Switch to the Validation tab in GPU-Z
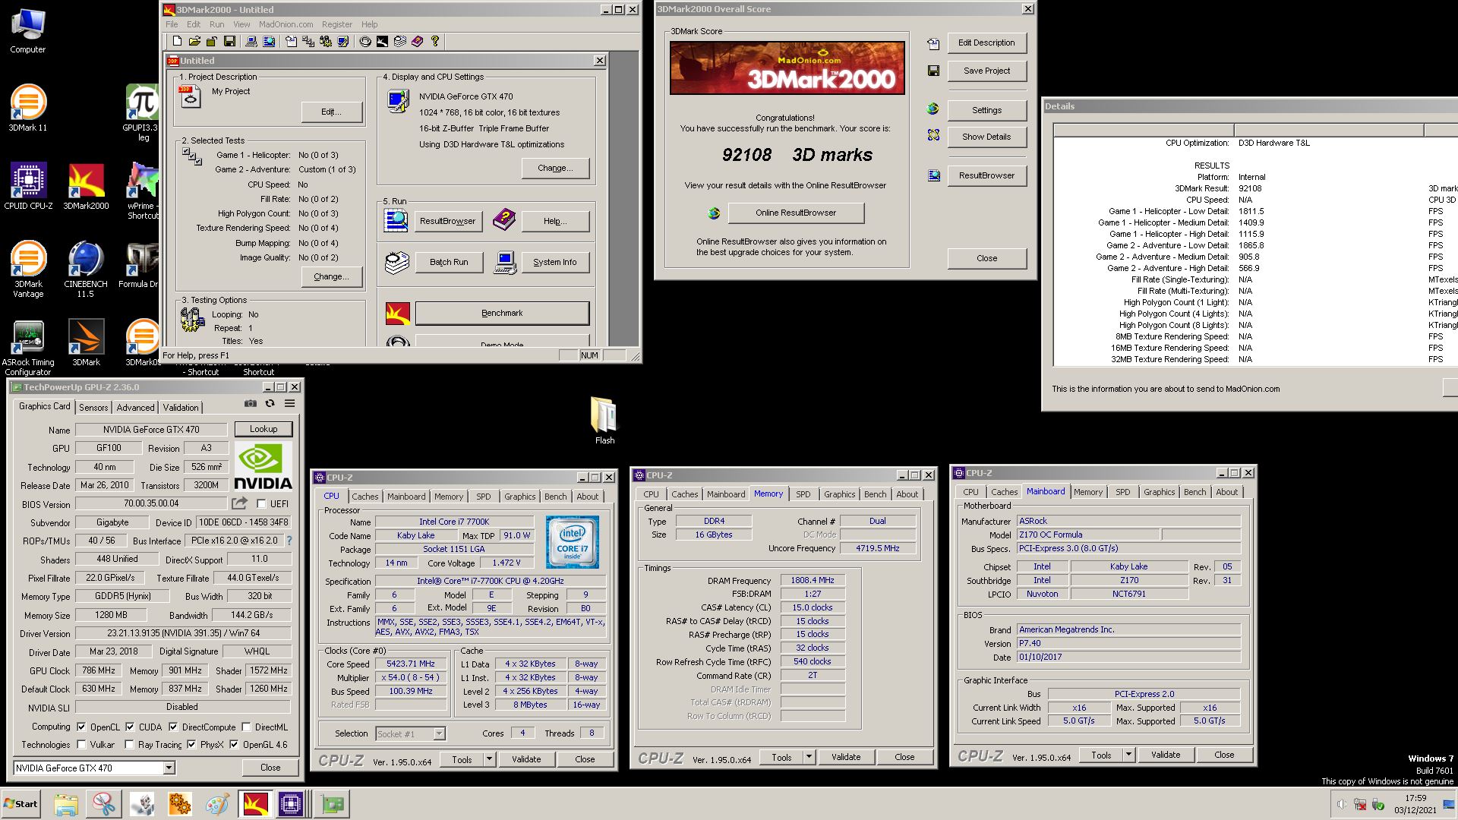Screen dimensions: 1458x820 point(181,408)
